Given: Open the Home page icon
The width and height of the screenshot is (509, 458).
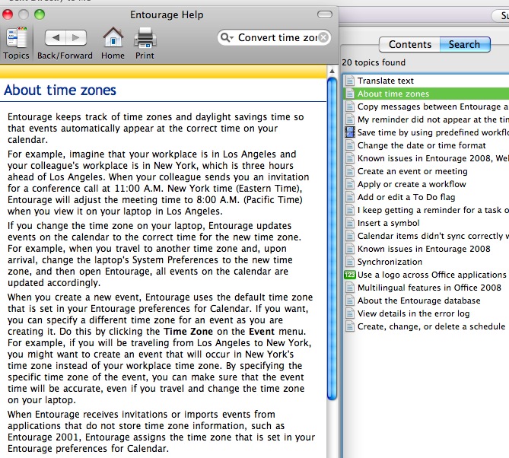Looking at the screenshot, I should pyautogui.click(x=113, y=43).
